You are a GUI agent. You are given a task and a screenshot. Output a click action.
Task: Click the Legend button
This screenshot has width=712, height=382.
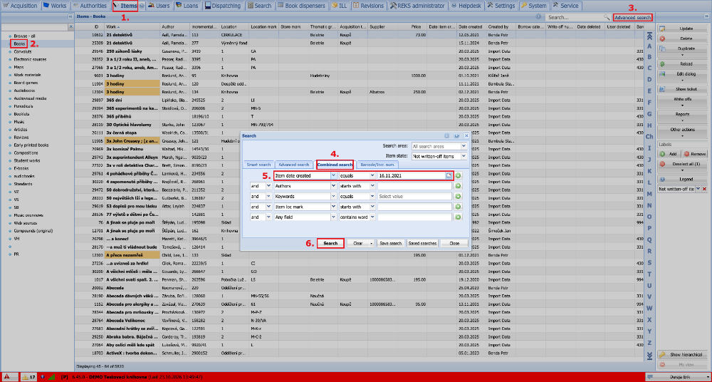tap(683, 179)
